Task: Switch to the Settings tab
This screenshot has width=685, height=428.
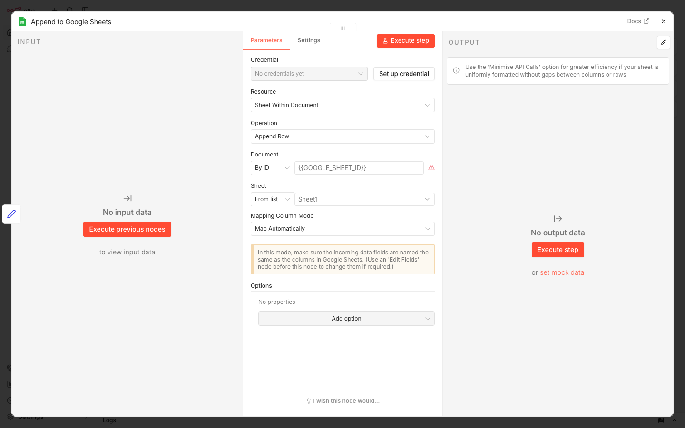Action: coord(308,40)
